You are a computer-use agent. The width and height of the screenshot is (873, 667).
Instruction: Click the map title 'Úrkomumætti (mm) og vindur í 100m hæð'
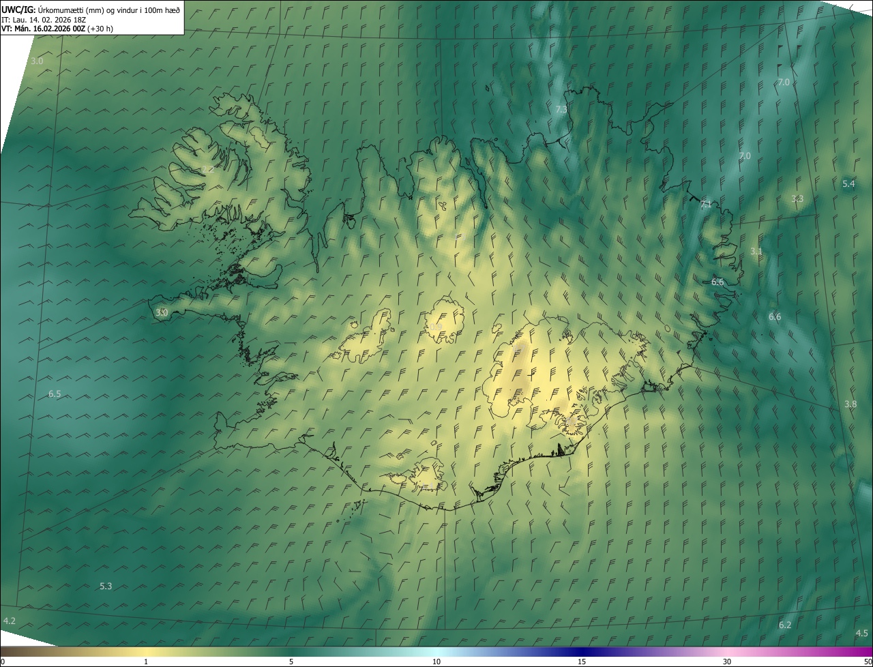(x=110, y=9)
